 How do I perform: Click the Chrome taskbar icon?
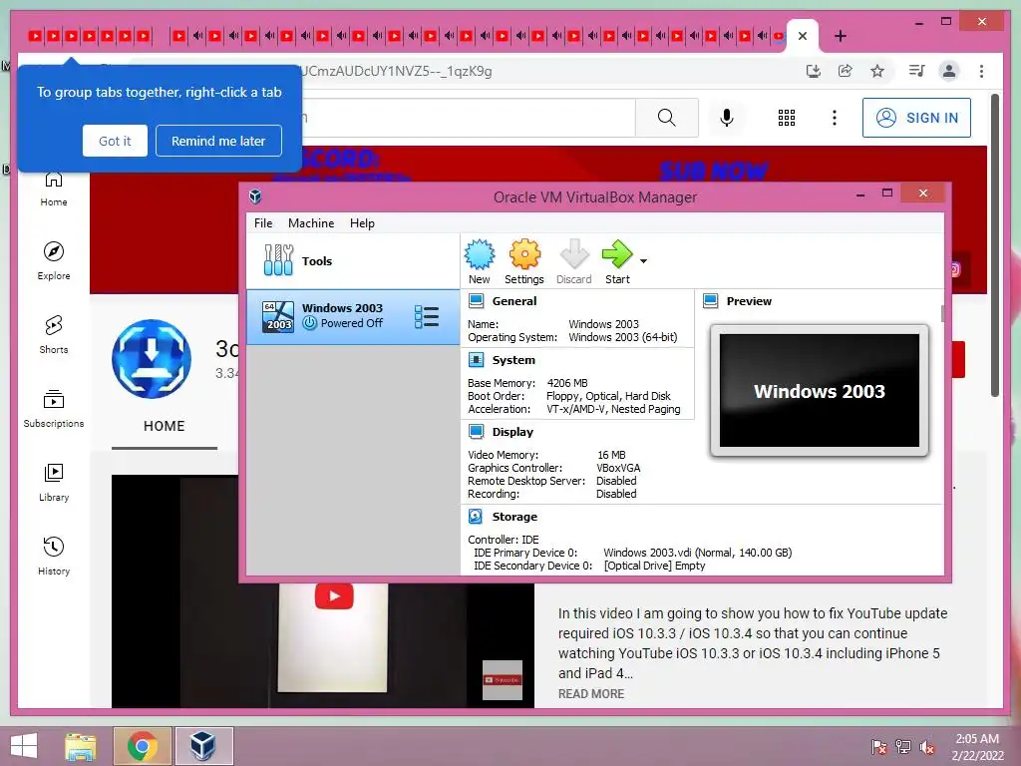point(142,746)
